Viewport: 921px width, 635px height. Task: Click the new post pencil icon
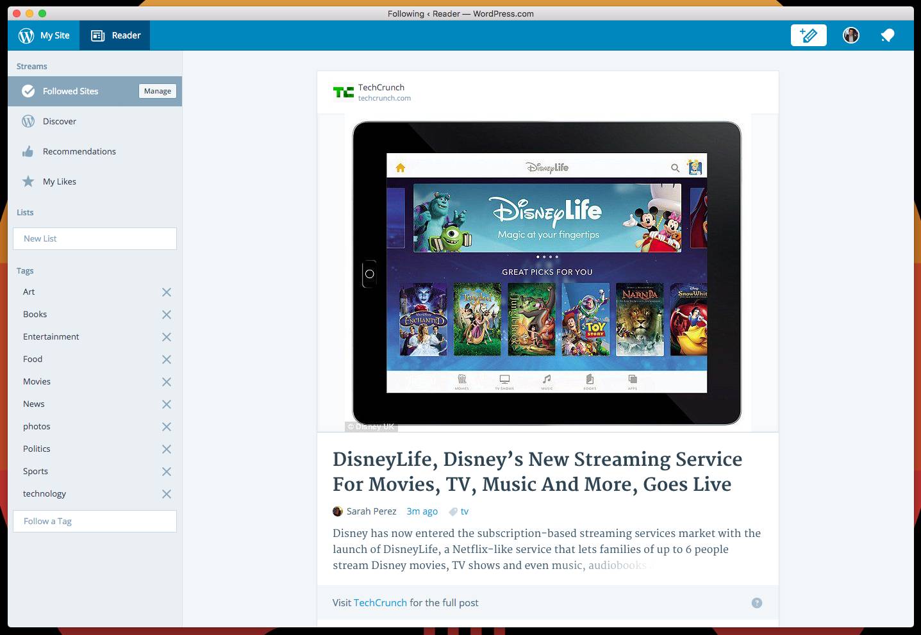tap(808, 35)
